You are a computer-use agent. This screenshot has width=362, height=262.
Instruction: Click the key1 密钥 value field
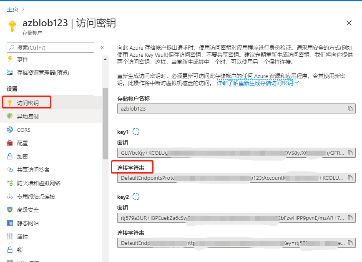tap(236, 153)
